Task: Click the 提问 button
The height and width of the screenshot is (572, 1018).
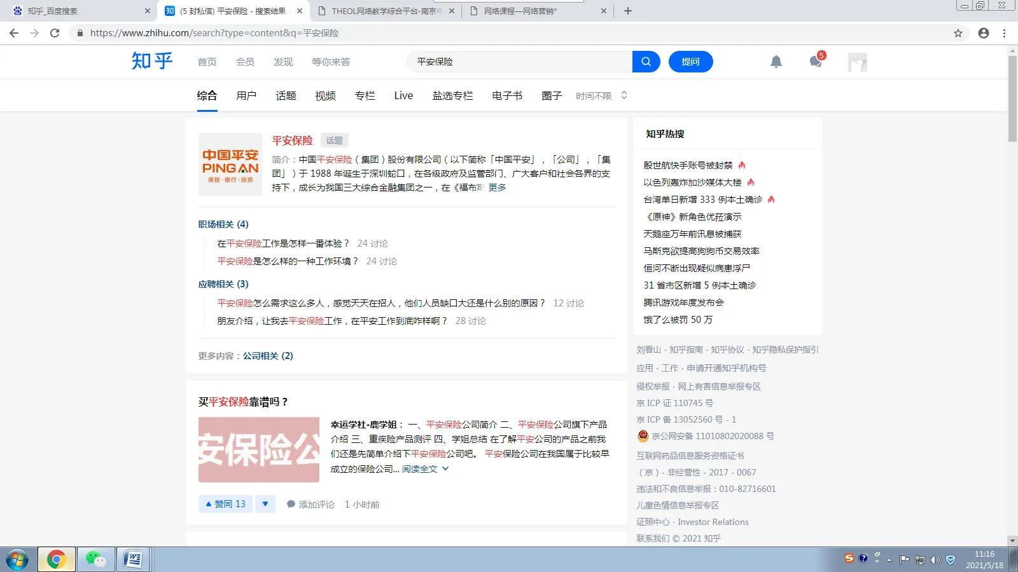Action: coord(690,62)
